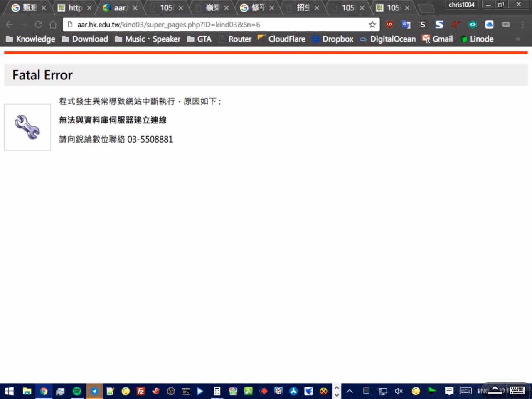
Task: Expand the bookmarks overflow chevron
Action: coord(518,39)
